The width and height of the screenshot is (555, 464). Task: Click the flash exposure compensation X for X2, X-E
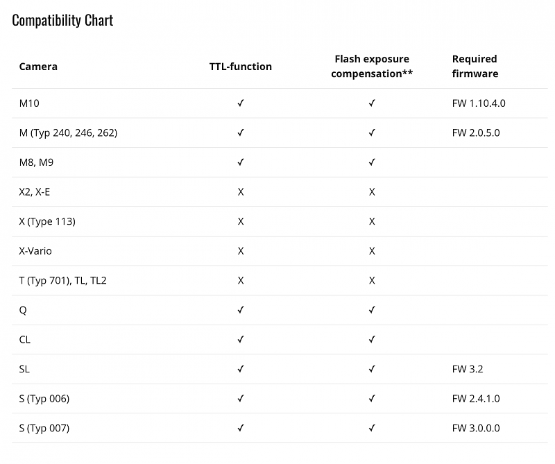point(372,192)
